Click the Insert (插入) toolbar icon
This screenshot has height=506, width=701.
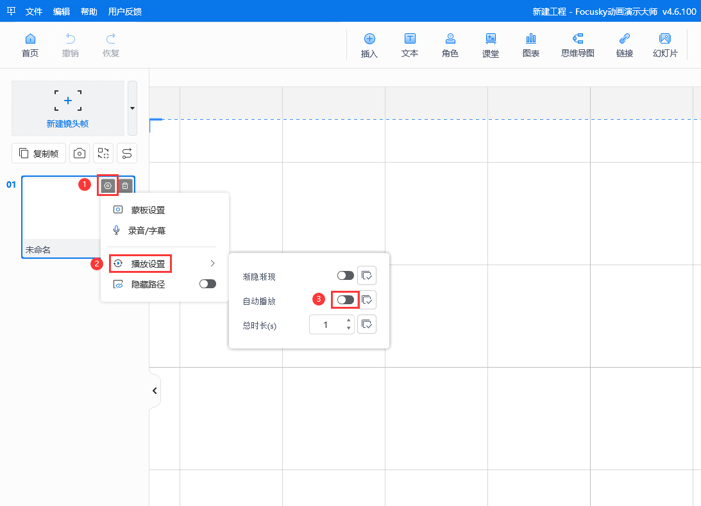(369, 45)
